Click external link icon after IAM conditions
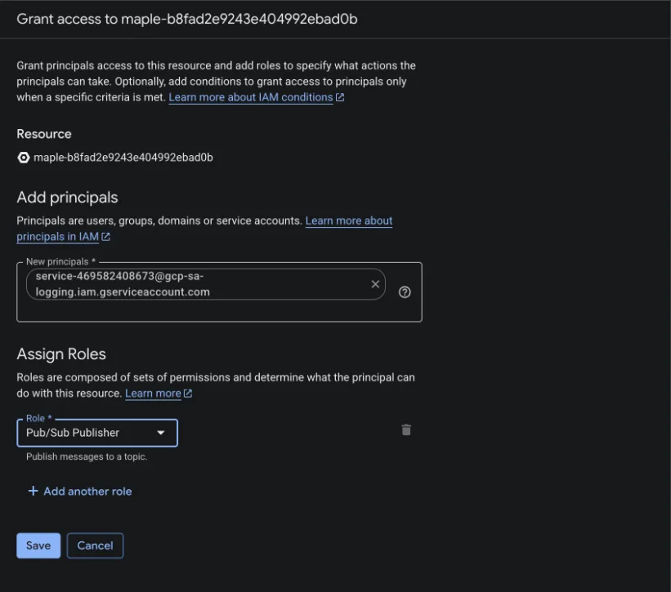Viewport: 671px width, 592px height. click(340, 97)
